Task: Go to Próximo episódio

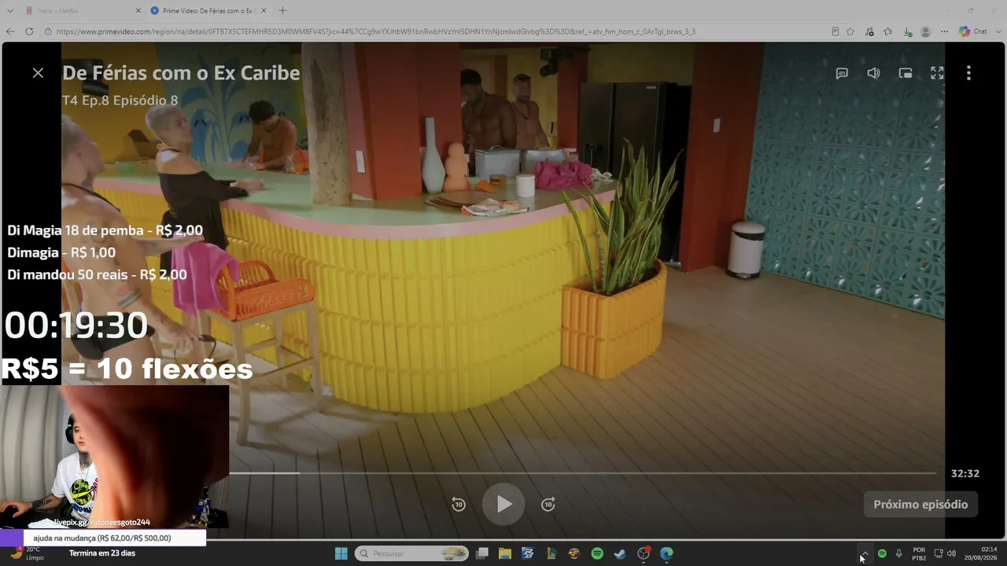Action: 920,504
